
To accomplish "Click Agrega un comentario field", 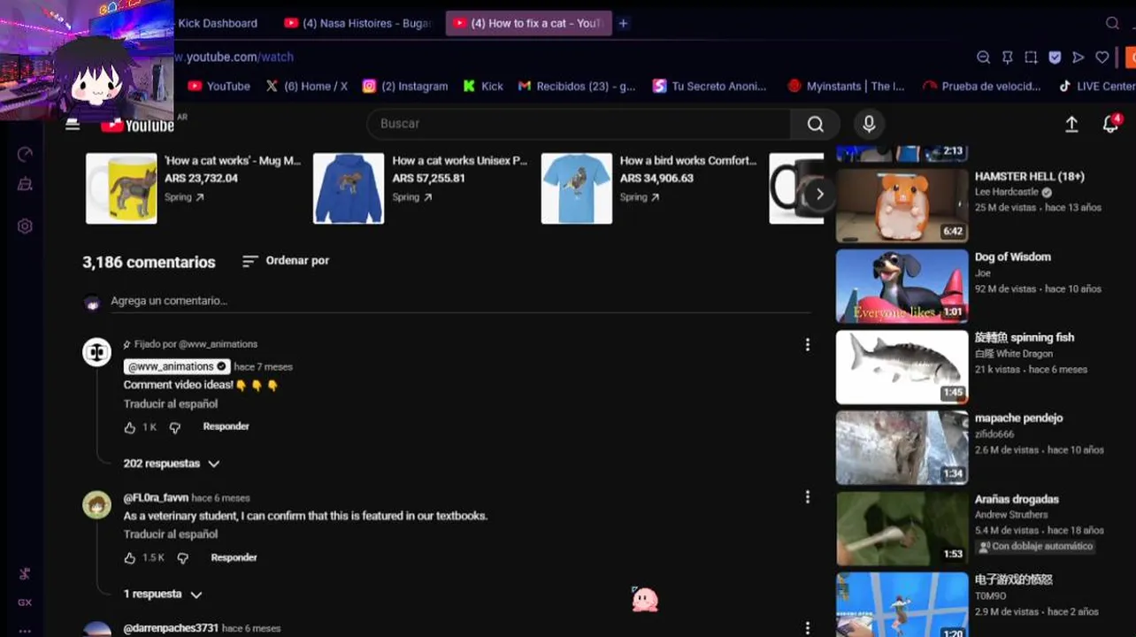I will (x=460, y=301).
